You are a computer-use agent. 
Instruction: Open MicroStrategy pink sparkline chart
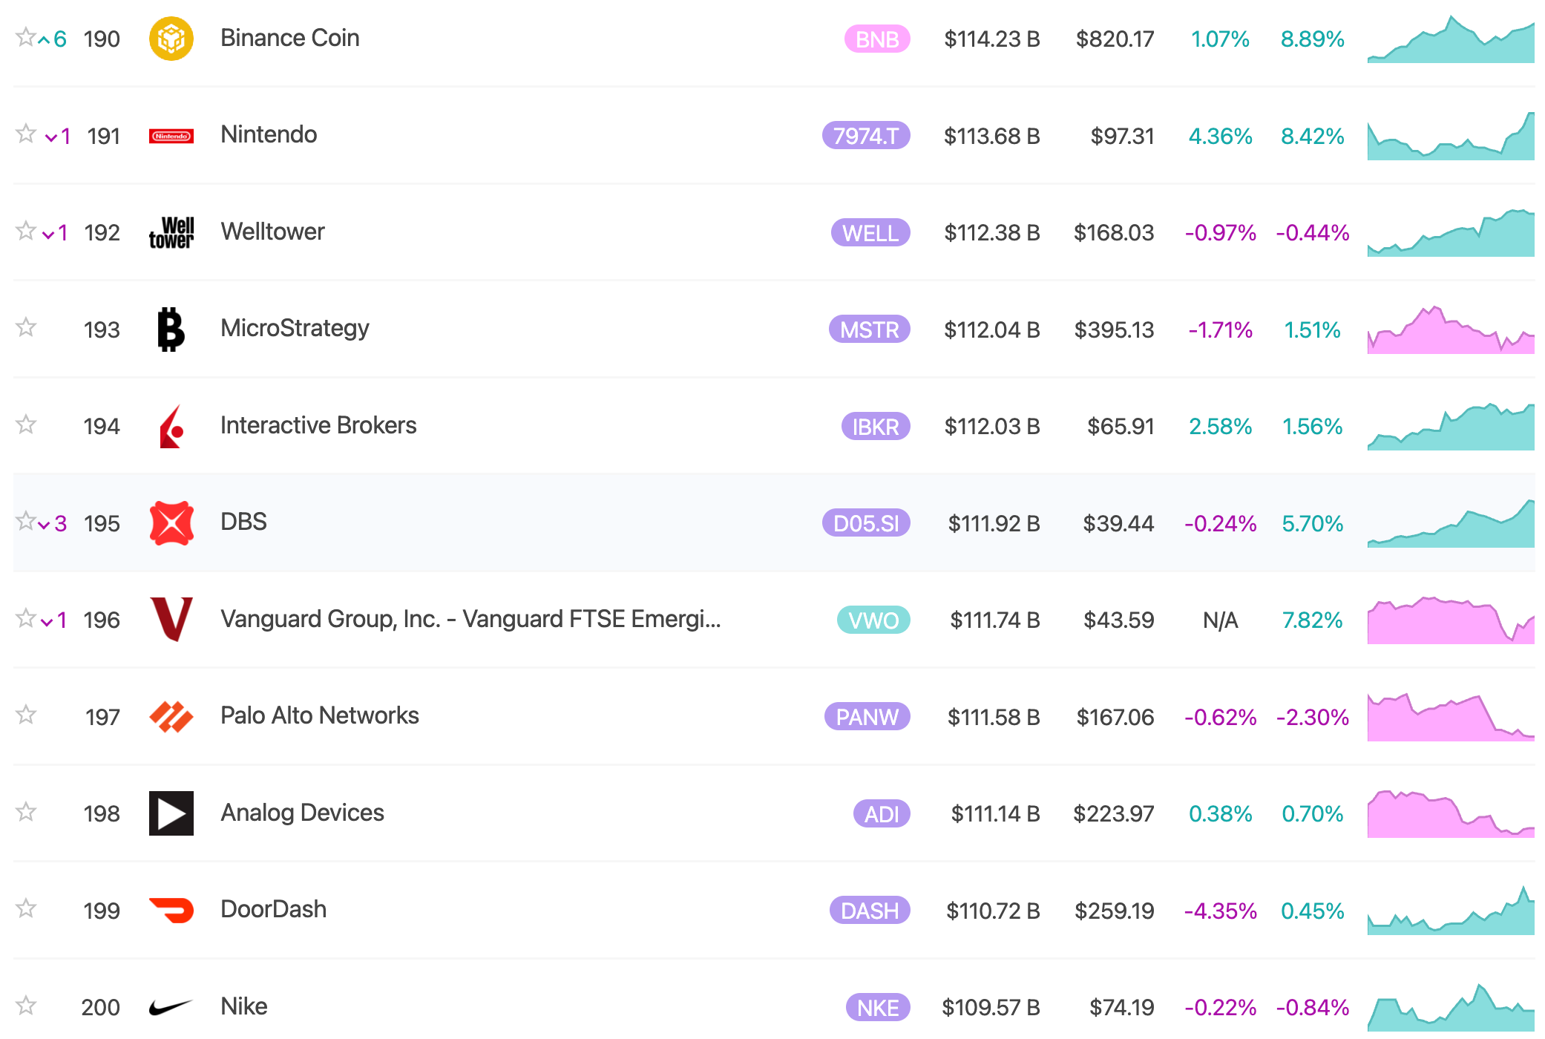pyautogui.click(x=1451, y=330)
